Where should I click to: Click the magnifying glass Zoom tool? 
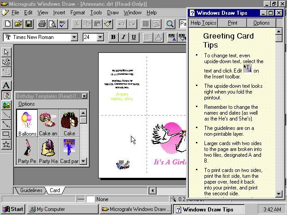click(x=170, y=24)
